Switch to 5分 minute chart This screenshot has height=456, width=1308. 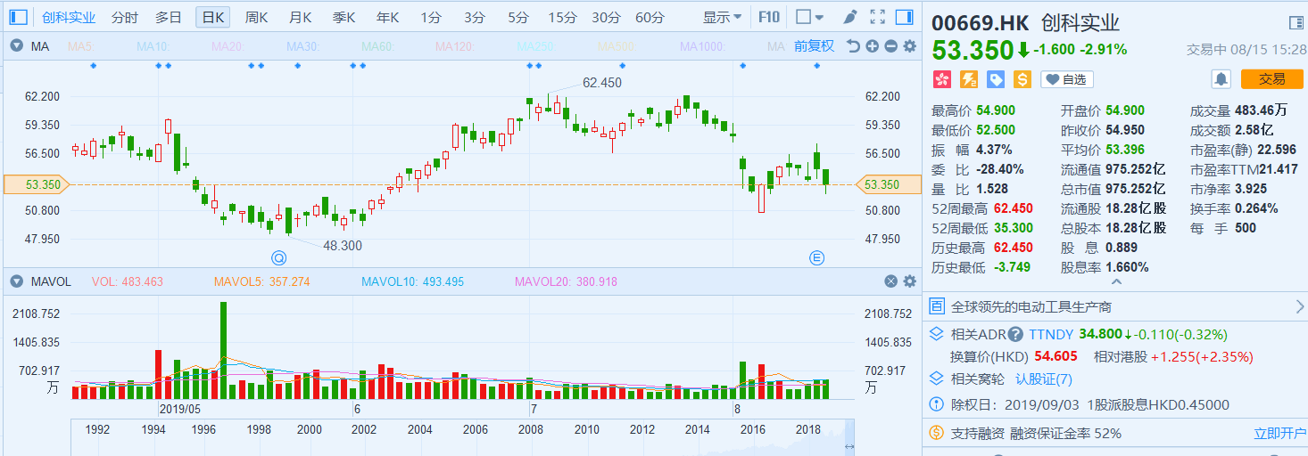(x=517, y=17)
